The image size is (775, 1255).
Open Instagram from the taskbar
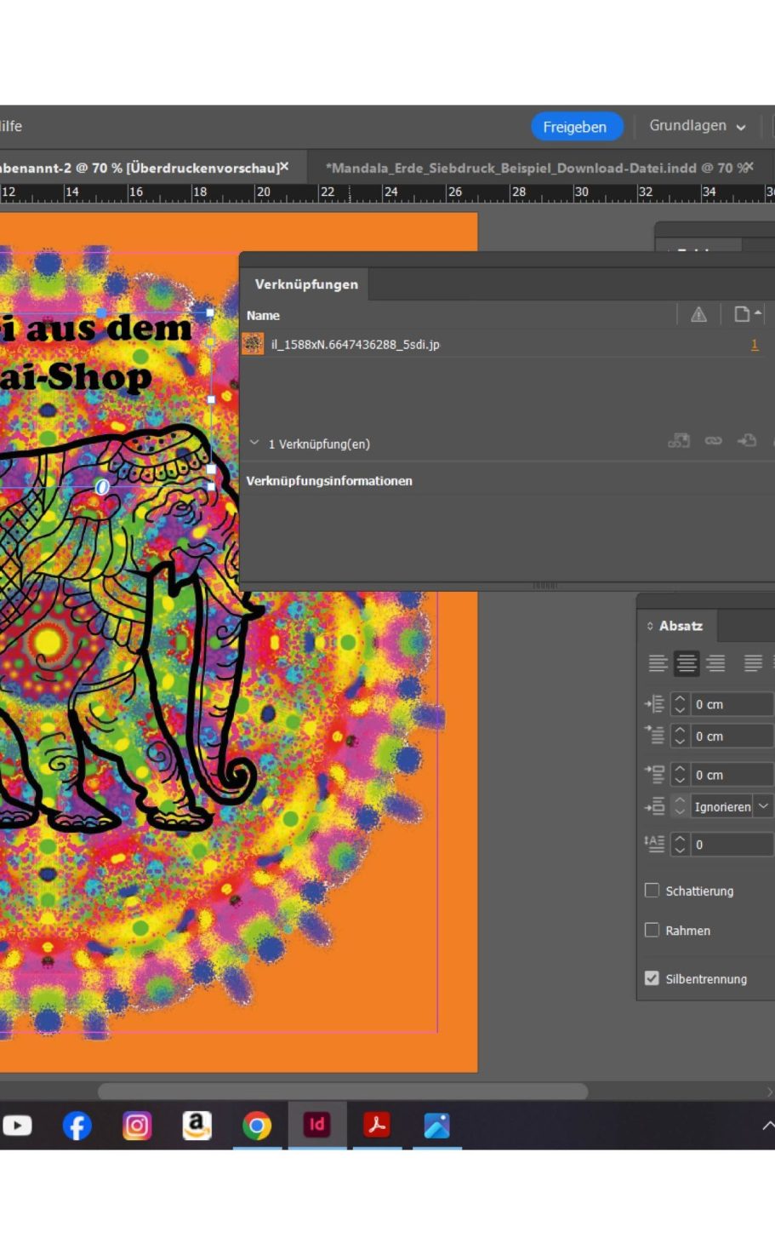137,1126
